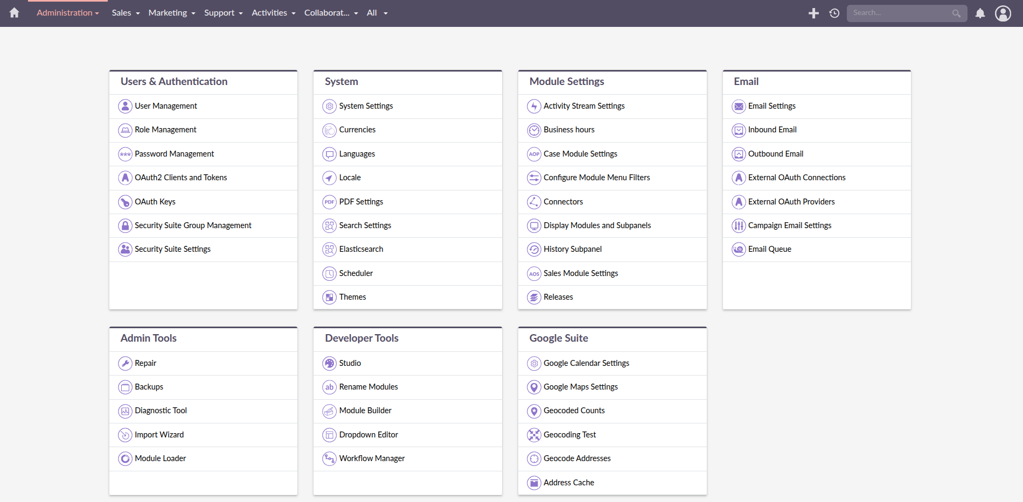Open External OAuth Providers link

click(x=791, y=202)
